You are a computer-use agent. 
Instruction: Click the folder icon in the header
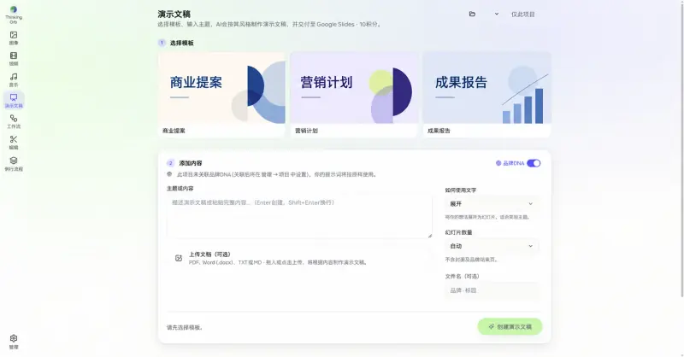472,14
